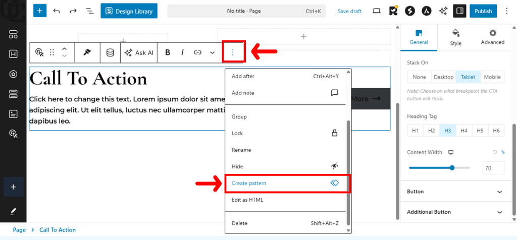Viewport: 517px width, 240px height.
Task: Expand the Button settings section
Action: point(456,192)
